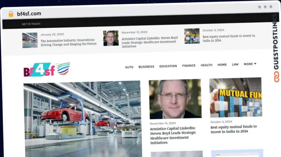Click the GET IN TOUCH link
The height and width of the screenshot is (157, 281).
pyautogui.click(x=31, y=24)
